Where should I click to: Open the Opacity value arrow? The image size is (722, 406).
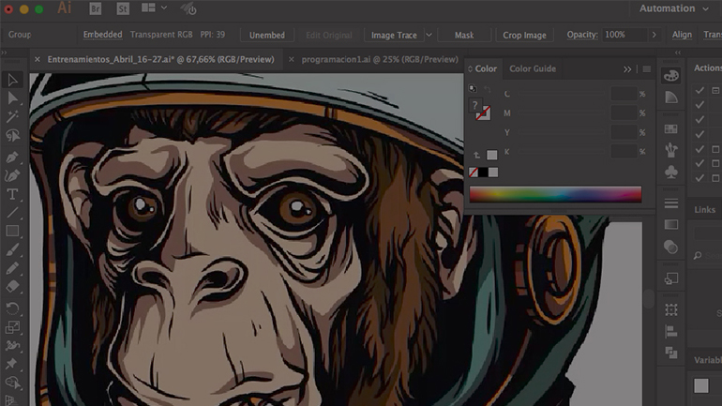click(654, 35)
